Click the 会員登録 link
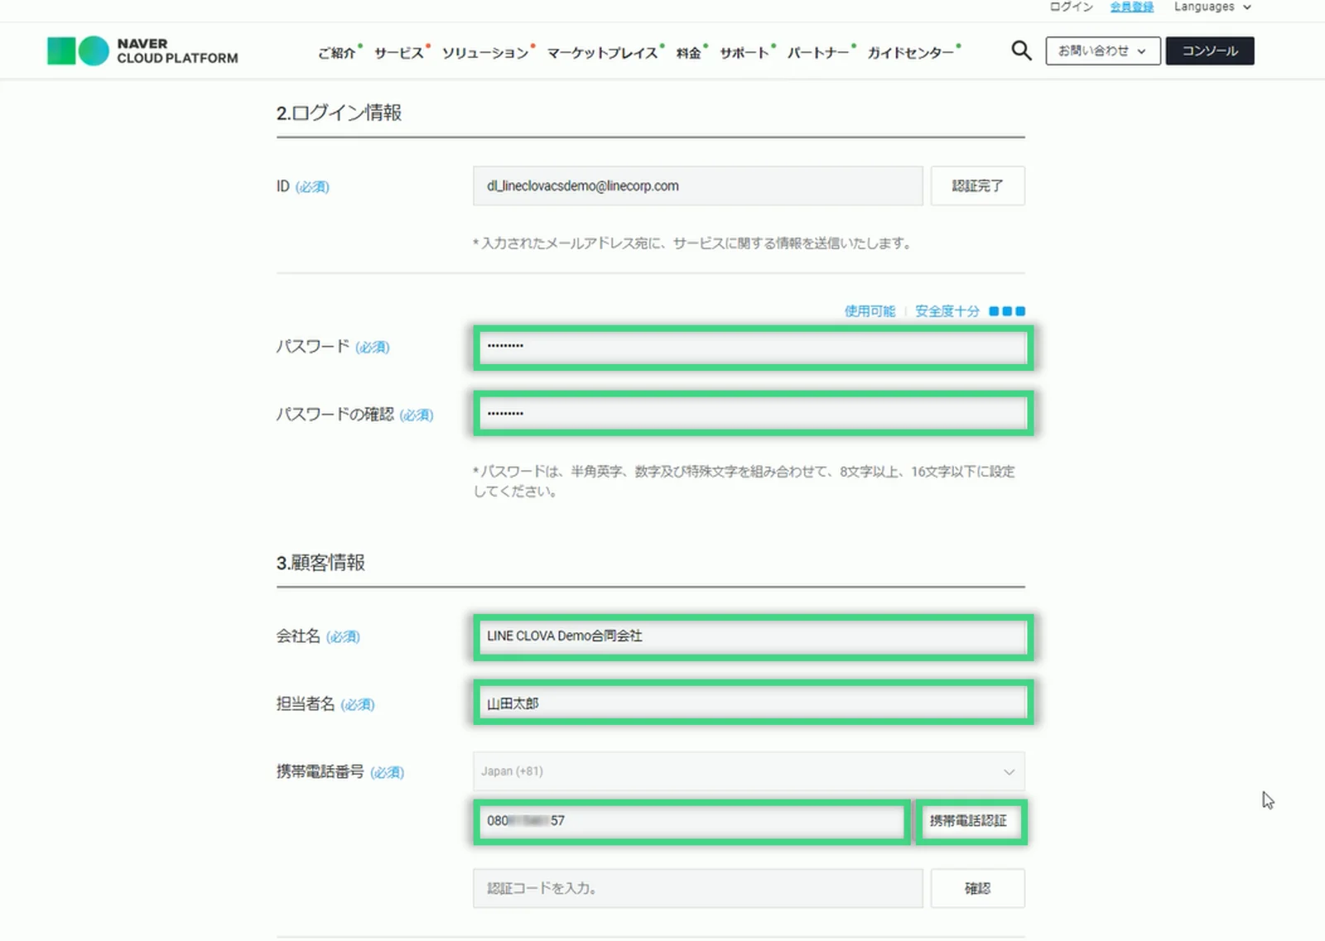The height and width of the screenshot is (941, 1325). point(1131,7)
